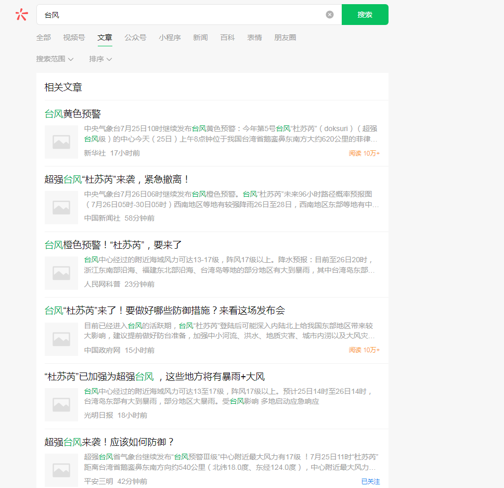504x488 pixels.
Task: Click the 42分钟前 timestamp
Action: pos(133,481)
